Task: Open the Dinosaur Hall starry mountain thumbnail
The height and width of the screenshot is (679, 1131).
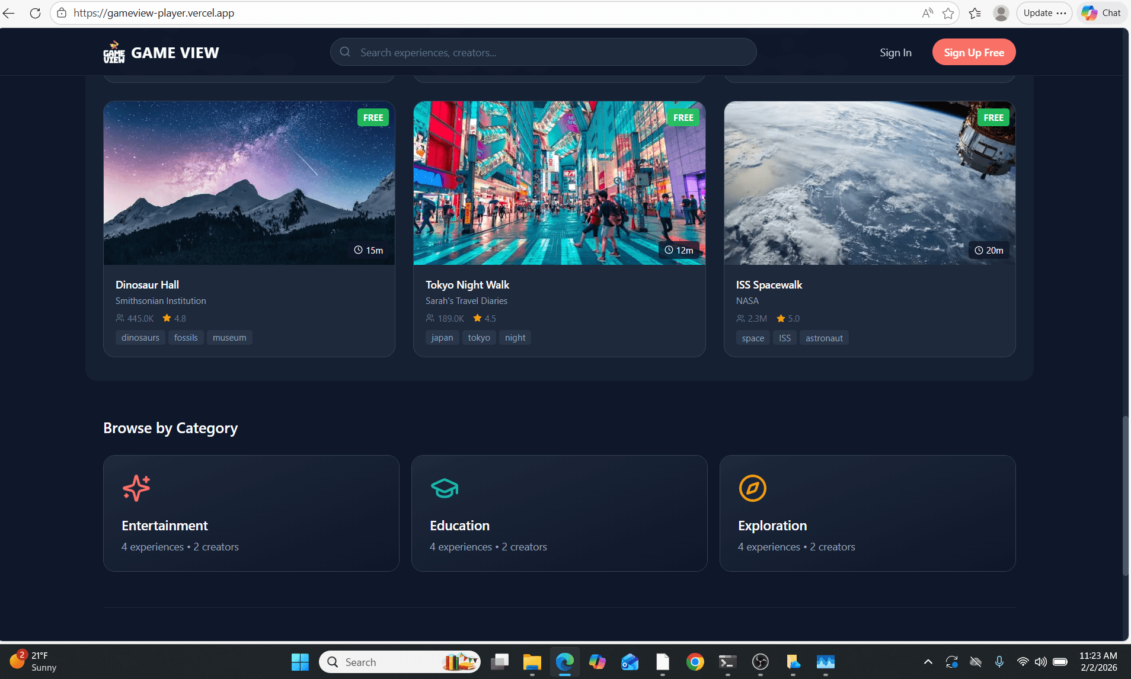Action: click(249, 182)
